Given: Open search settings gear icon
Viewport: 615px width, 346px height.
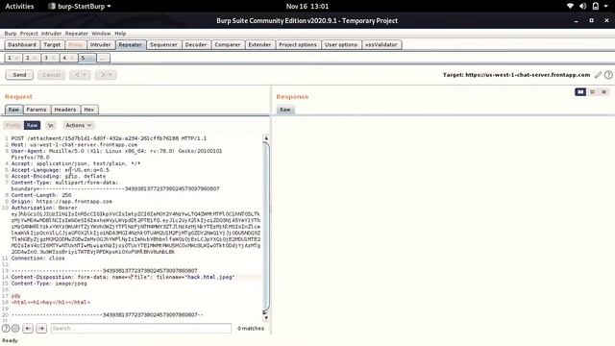Looking at the screenshot, I should [15, 329].
